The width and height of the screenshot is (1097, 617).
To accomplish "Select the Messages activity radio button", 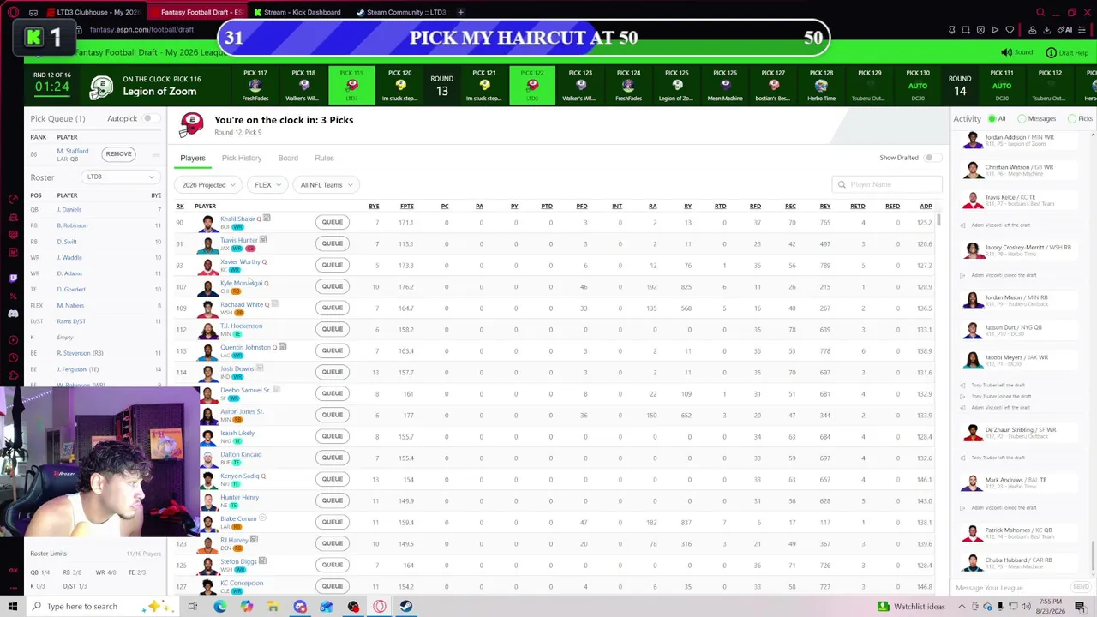I will click(1022, 118).
